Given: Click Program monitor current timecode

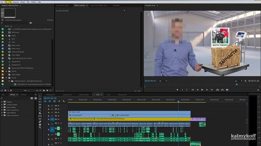Looking at the screenshot, I should click(150, 81).
